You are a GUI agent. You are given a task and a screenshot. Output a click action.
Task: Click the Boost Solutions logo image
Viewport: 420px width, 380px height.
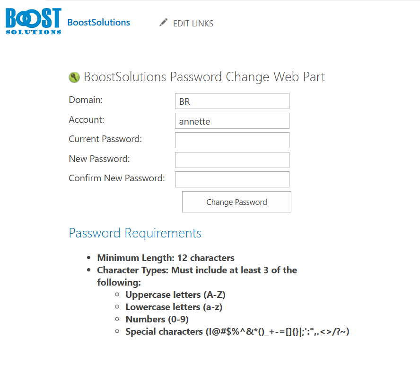[x=34, y=21]
